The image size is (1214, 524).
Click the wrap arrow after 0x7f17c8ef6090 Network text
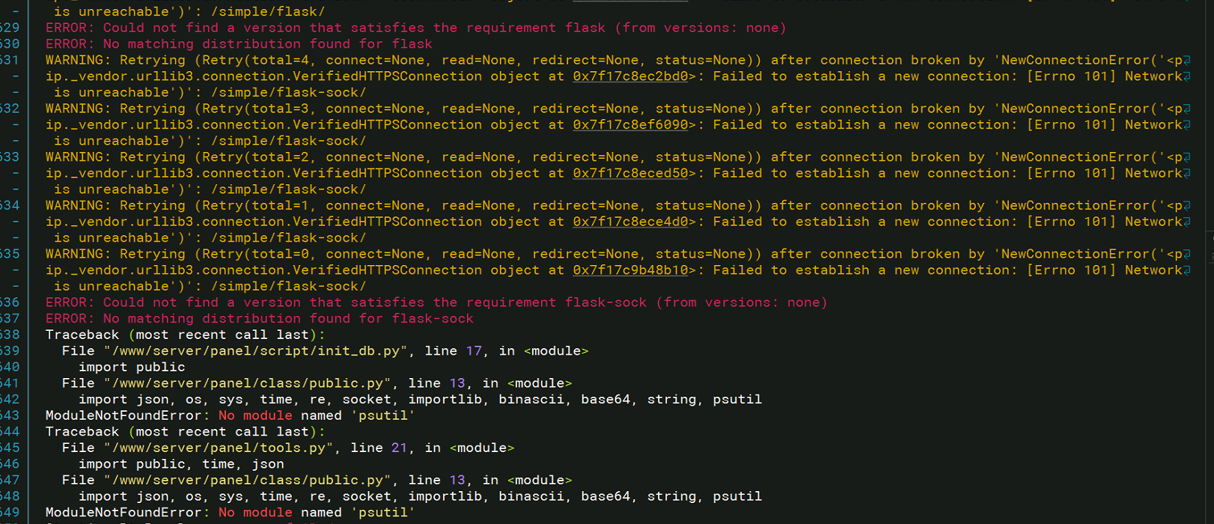coord(1188,126)
